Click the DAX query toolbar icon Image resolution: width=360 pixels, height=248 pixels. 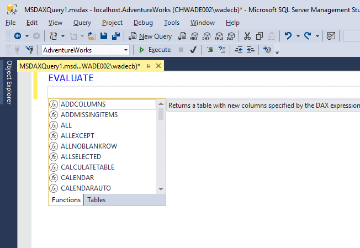230,36
